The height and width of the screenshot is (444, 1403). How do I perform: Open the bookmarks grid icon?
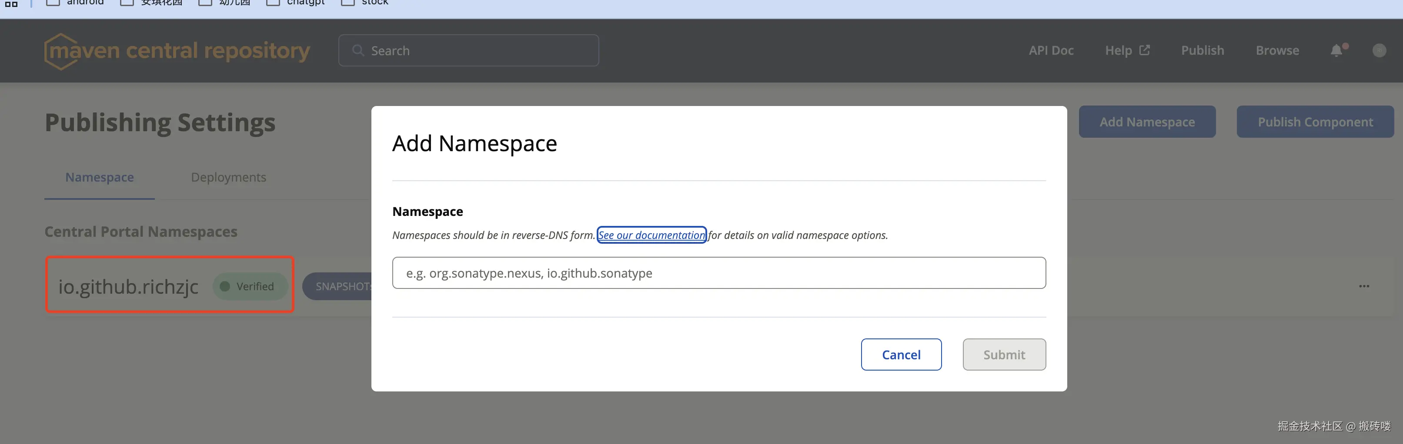click(x=11, y=3)
